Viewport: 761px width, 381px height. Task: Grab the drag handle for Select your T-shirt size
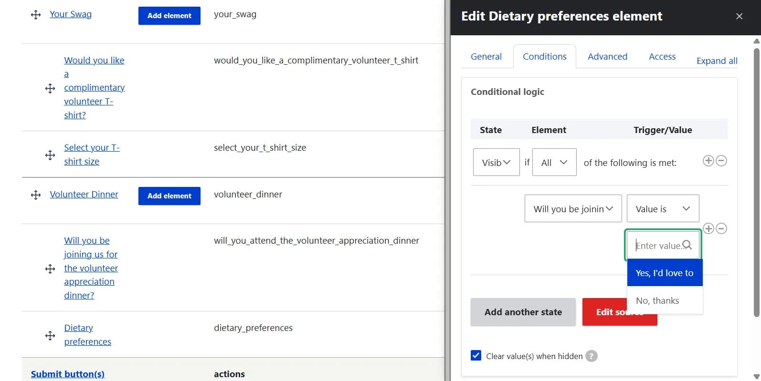point(50,155)
